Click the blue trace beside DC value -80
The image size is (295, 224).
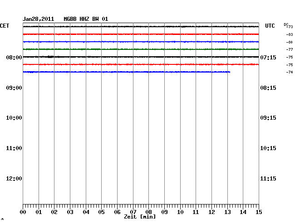(141, 42)
